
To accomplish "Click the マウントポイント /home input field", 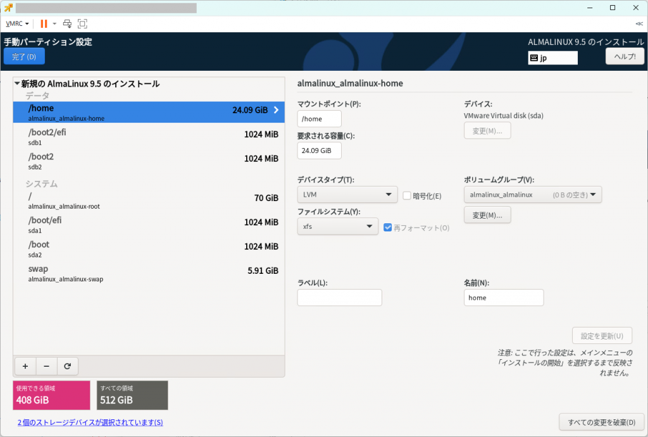I will (x=320, y=119).
